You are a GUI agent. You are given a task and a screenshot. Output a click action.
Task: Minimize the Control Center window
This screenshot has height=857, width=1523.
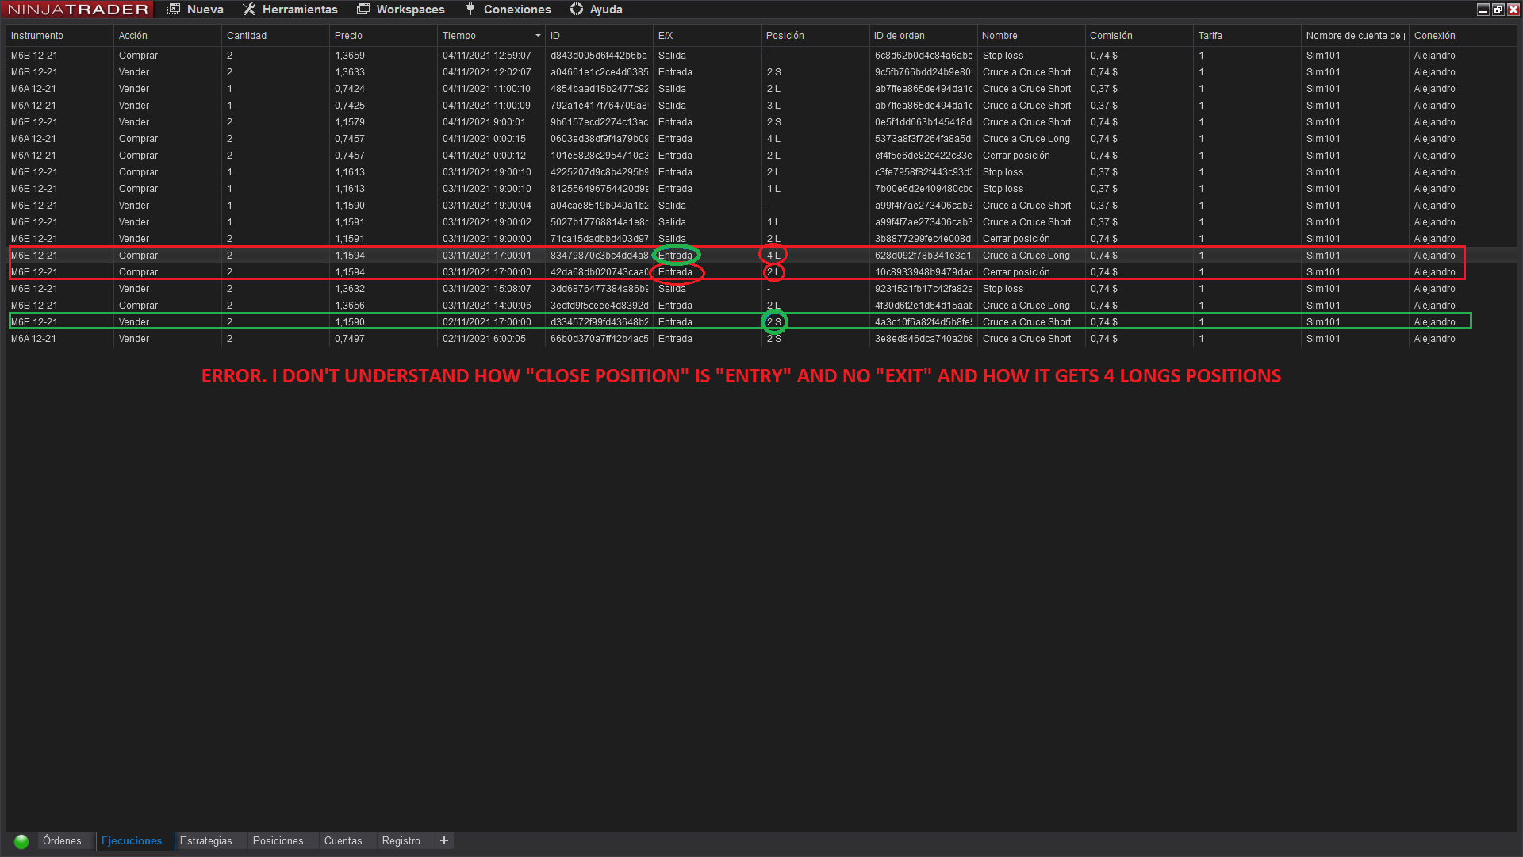click(x=1483, y=10)
